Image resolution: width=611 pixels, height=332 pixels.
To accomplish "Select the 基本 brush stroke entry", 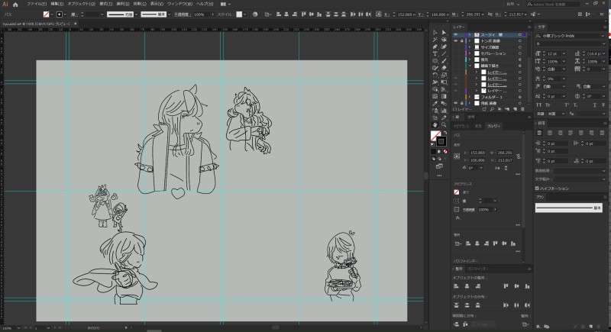I will 569,208.
